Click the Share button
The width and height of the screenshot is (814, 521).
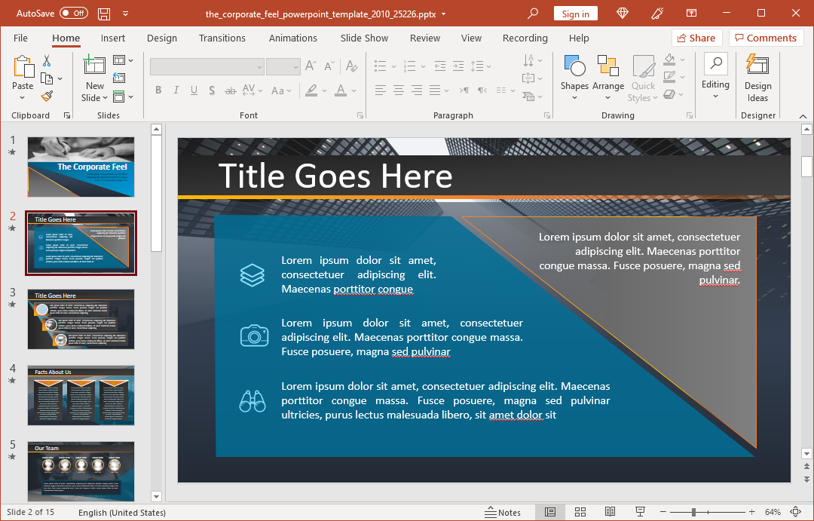(x=696, y=38)
